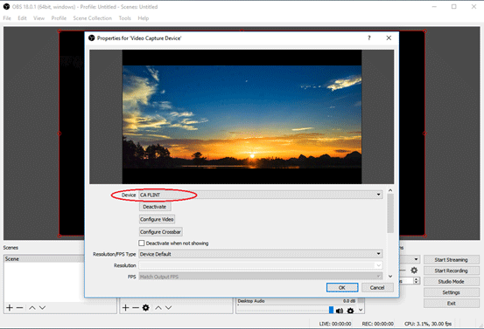
Task: Open the Tools menu
Action: click(x=124, y=18)
